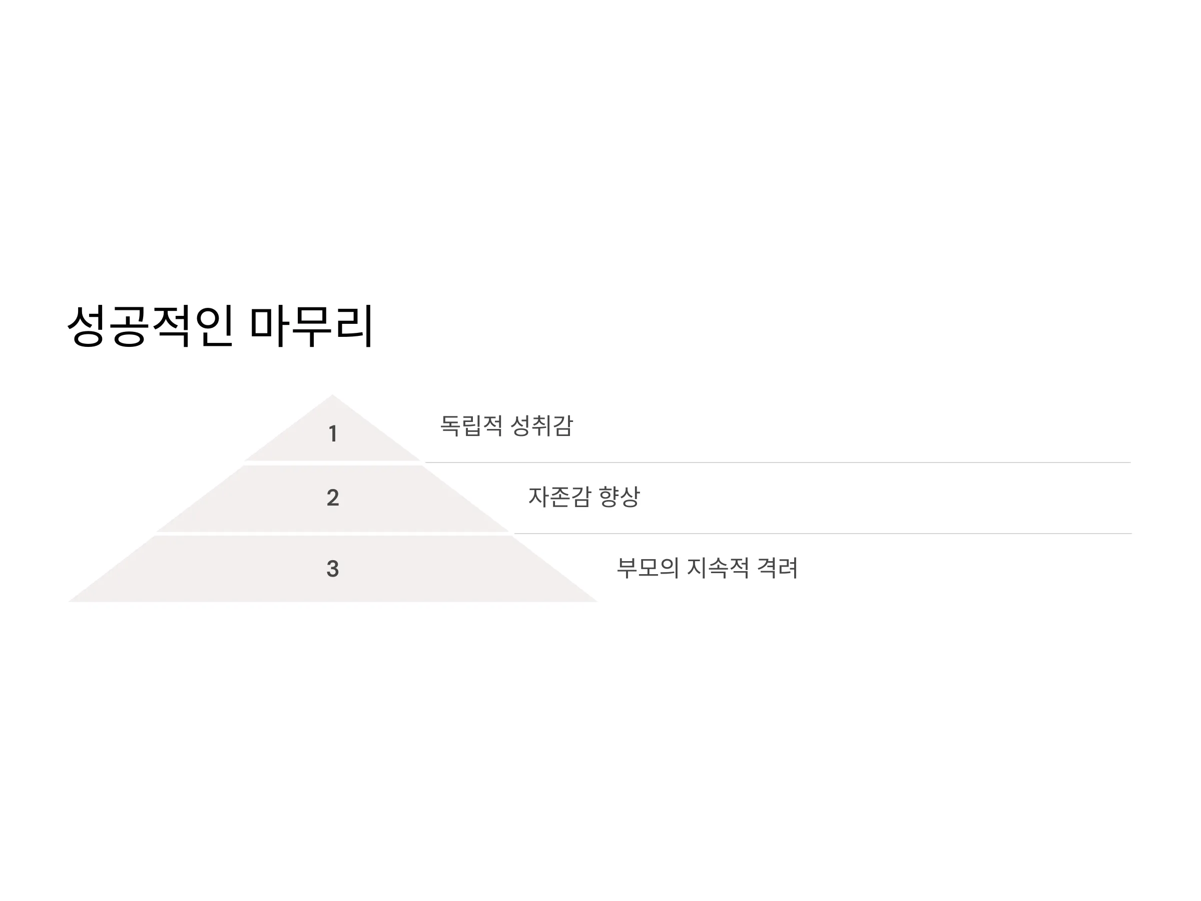
Task: Click the word 격려 in third label
Action: [x=777, y=568]
